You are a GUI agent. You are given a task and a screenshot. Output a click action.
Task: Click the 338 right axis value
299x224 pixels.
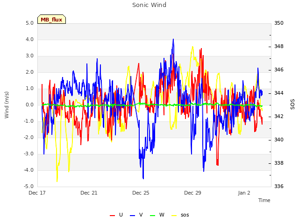279,163
